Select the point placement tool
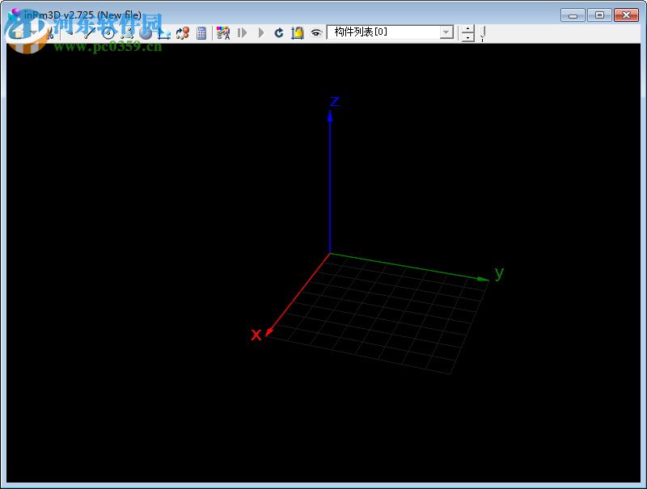647x489 pixels. point(71,34)
